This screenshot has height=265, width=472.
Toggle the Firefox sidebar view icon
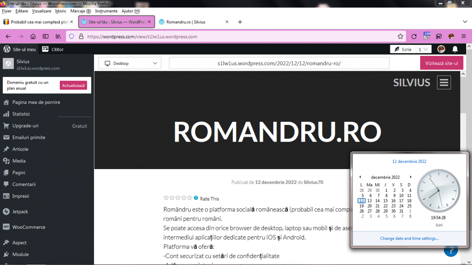[x=46, y=37]
